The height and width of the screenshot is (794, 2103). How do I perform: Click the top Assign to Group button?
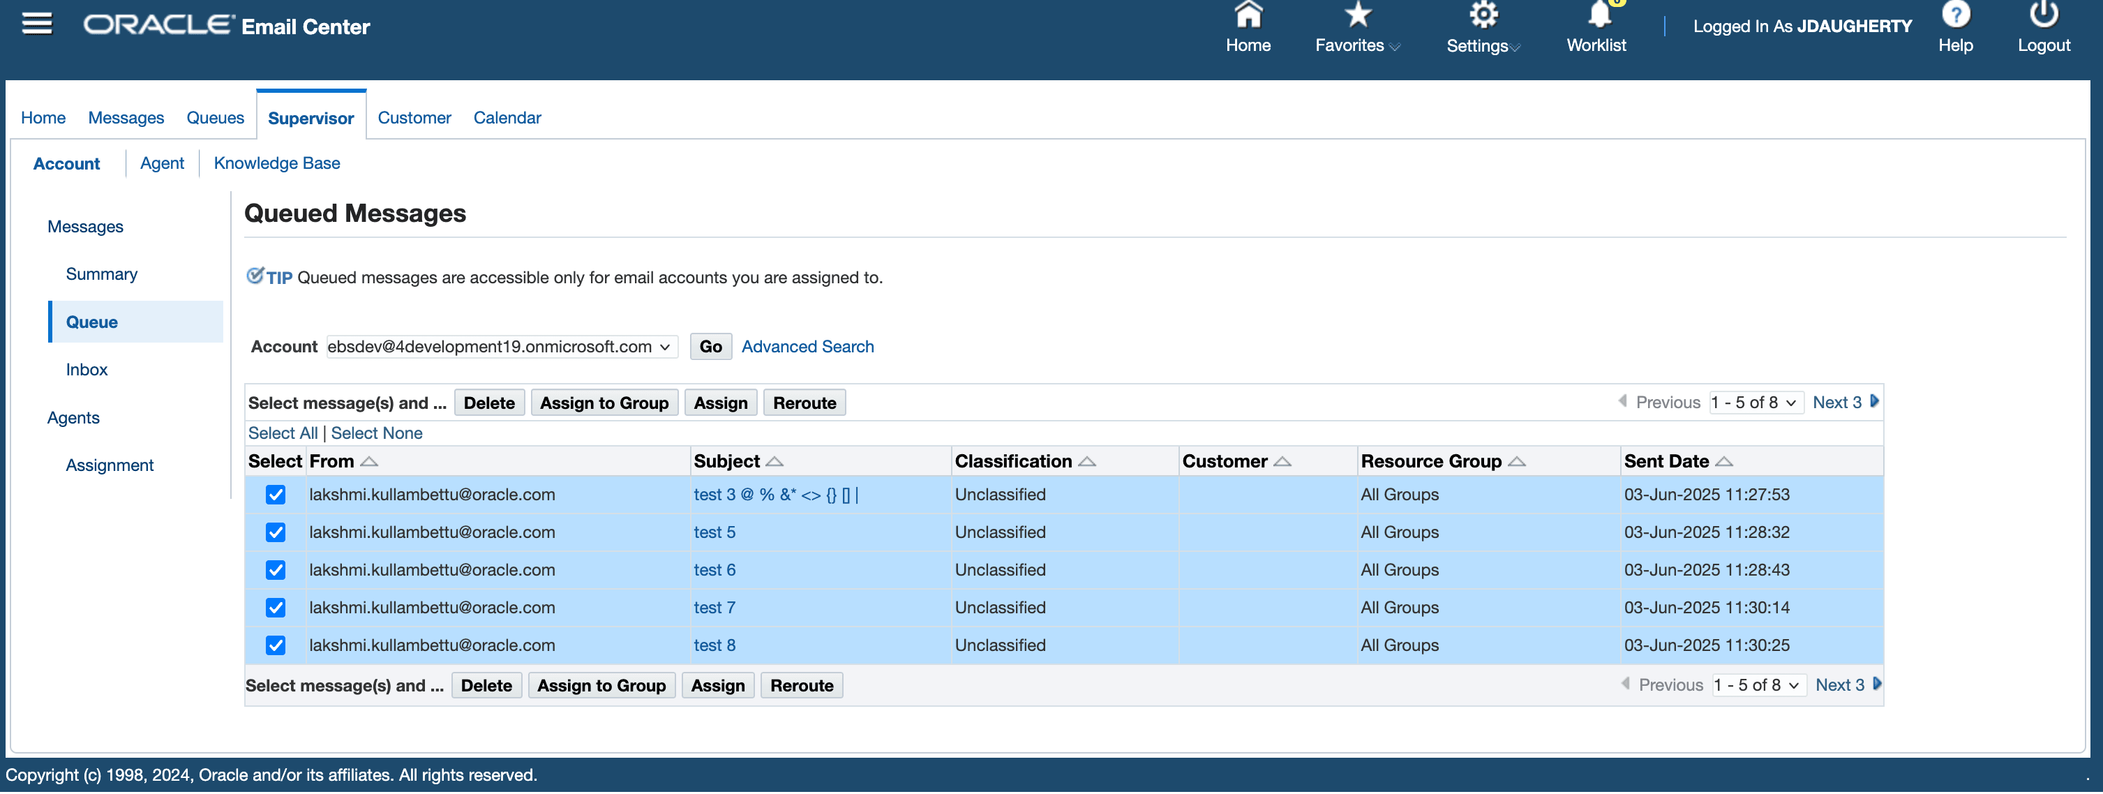(604, 403)
